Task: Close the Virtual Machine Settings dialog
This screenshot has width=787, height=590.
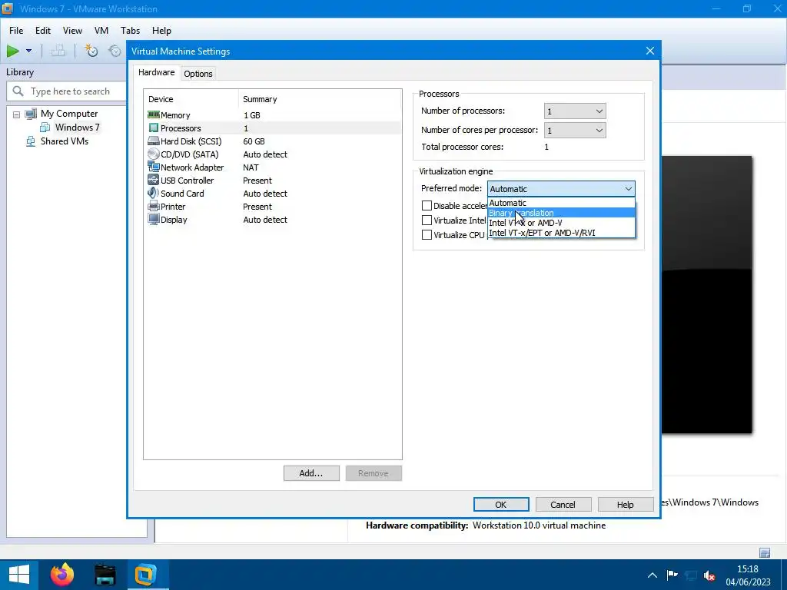Action: 650,51
